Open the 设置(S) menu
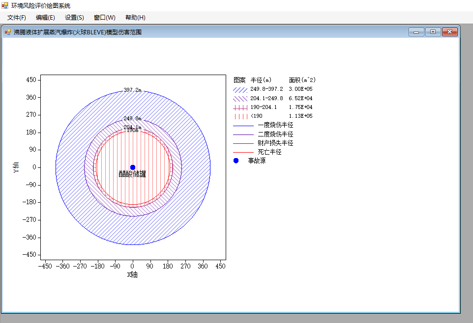The height and width of the screenshot is (323, 473). pos(74,18)
